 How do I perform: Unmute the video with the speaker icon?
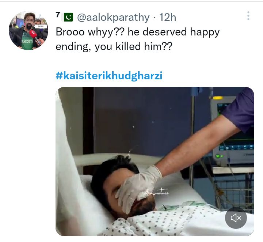pos(236,218)
